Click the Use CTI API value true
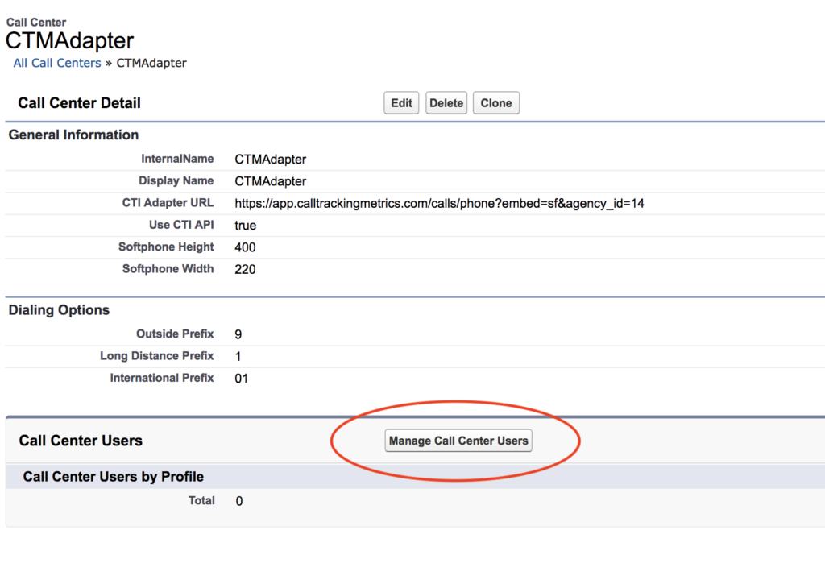Image resolution: width=825 pixels, height=580 pixels. click(245, 225)
